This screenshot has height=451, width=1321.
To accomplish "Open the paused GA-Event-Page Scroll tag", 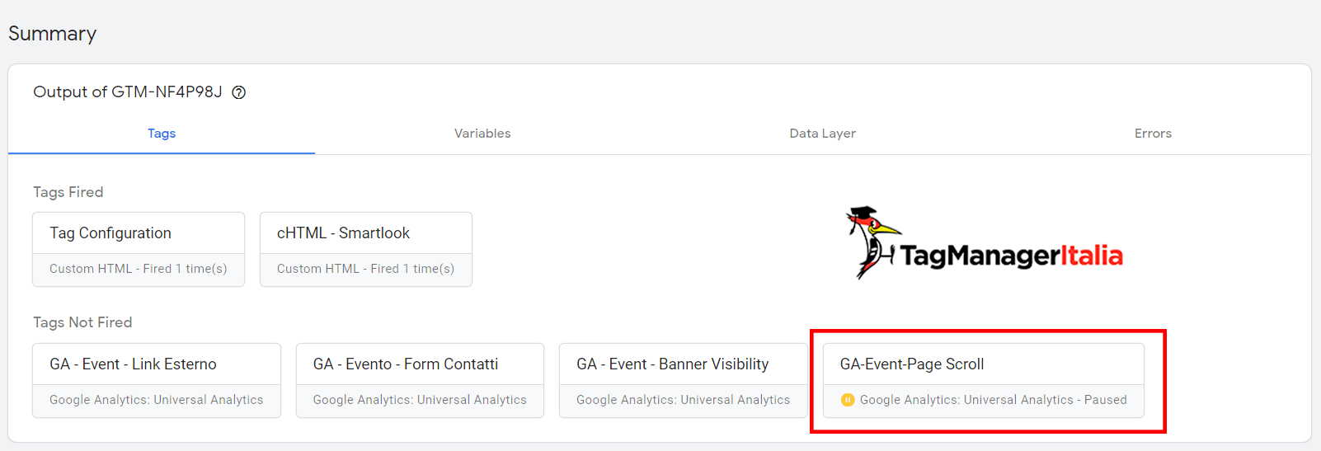I will tap(984, 381).
